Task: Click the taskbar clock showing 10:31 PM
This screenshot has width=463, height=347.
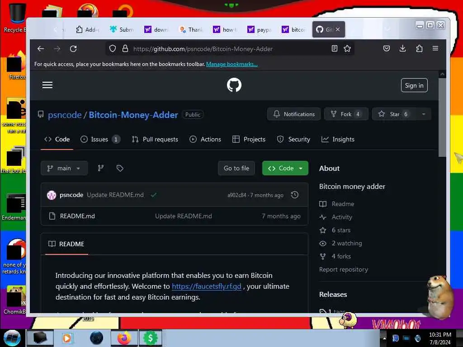Action: click(x=440, y=338)
